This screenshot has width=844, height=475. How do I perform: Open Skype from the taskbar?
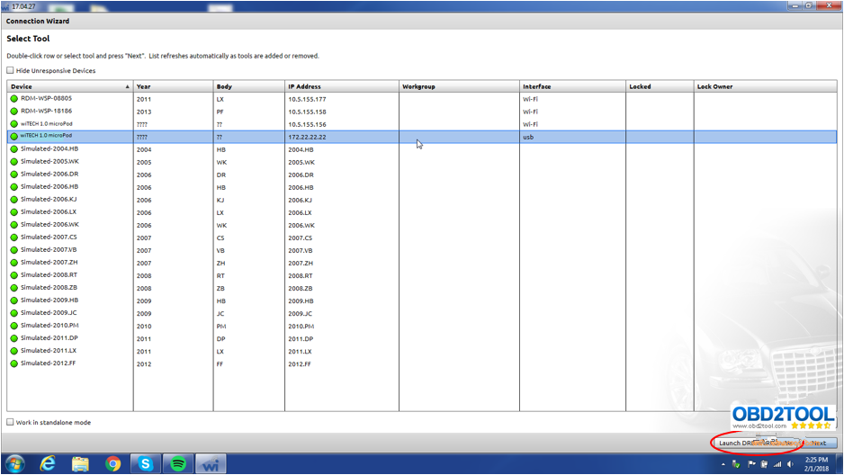point(145,463)
